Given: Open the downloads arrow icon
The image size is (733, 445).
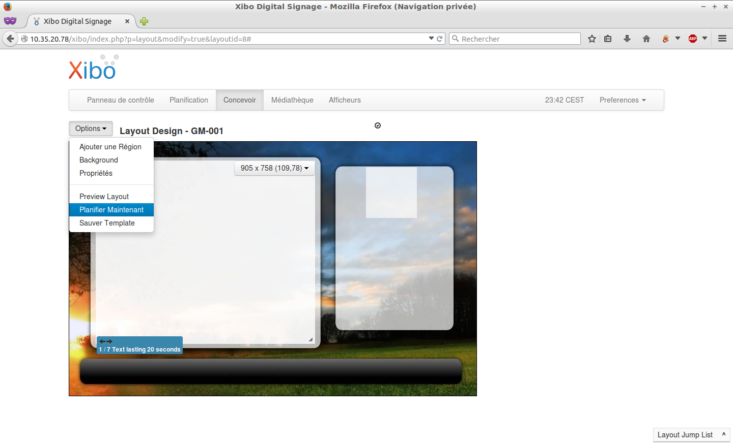Looking at the screenshot, I should (627, 39).
